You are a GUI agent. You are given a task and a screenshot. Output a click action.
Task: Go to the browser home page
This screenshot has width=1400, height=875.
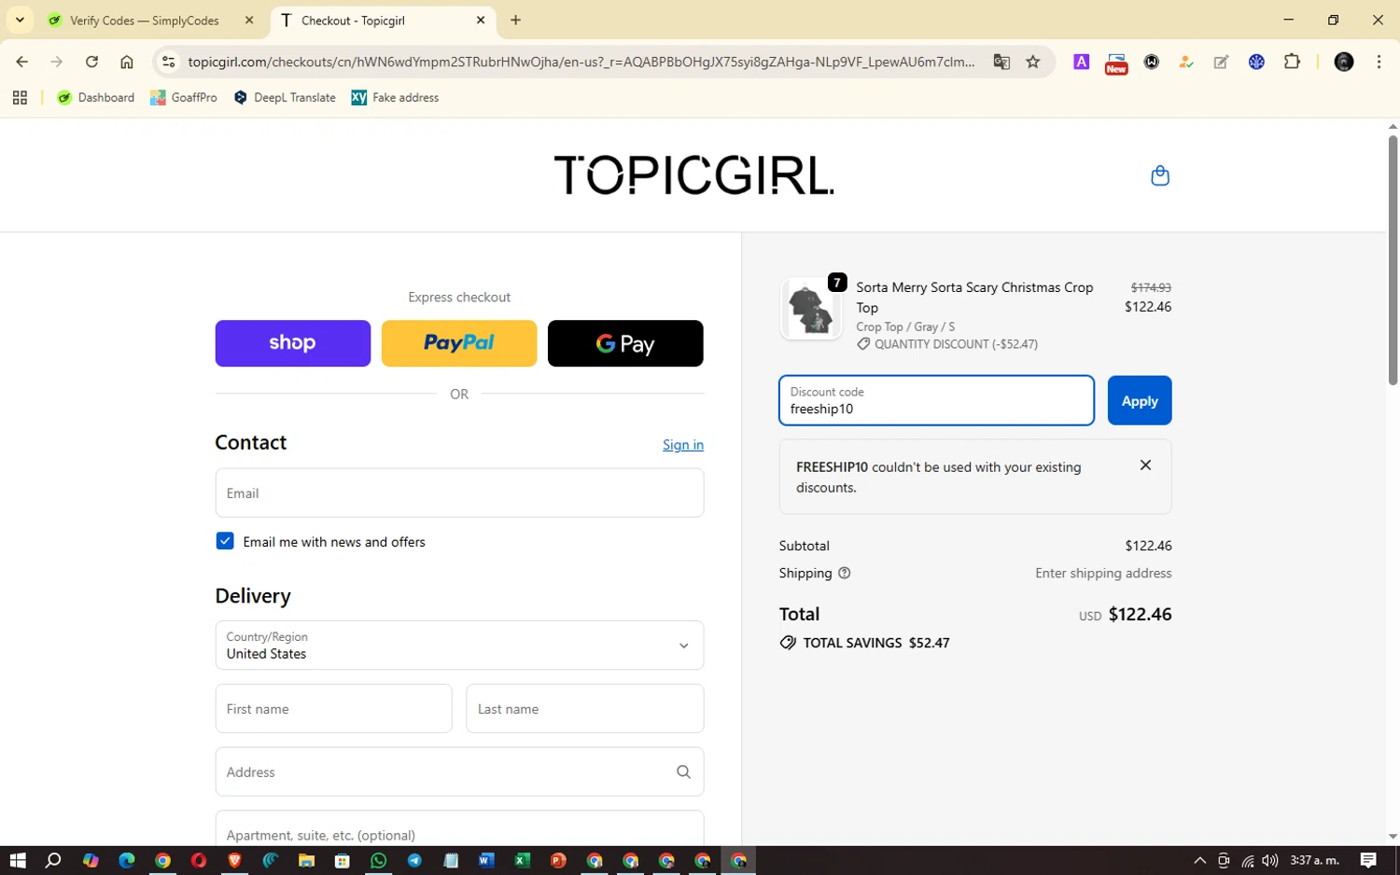pos(127,62)
